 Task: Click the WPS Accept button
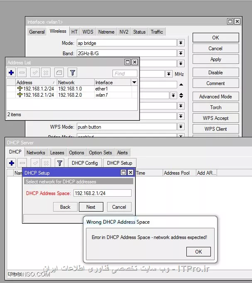[216, 118]
